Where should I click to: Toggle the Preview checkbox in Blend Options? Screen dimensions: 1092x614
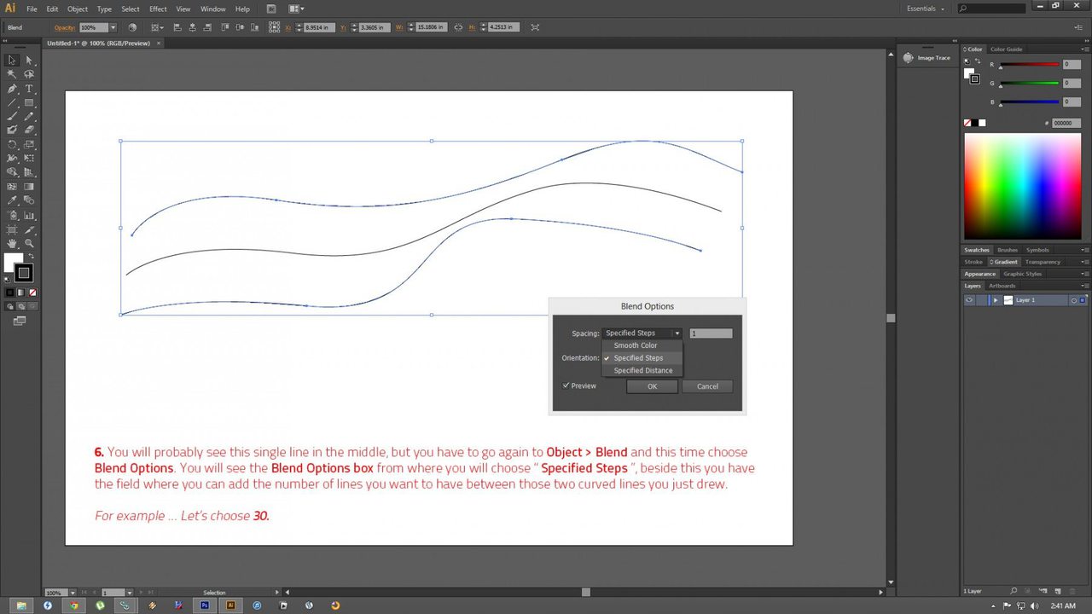click(x=566, y=385)
